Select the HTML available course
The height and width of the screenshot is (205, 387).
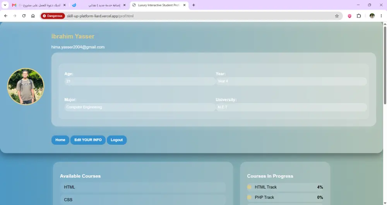143,187
